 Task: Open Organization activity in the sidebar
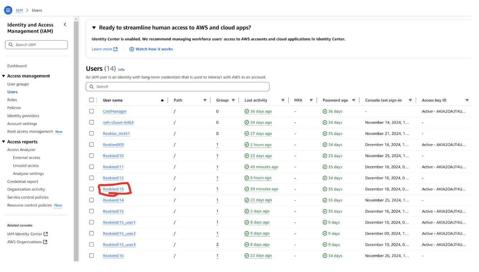pos(26,190)
